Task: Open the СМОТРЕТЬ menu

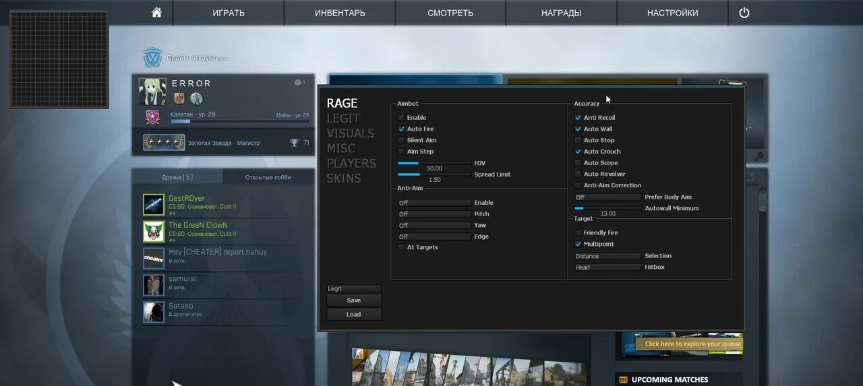Action: point(450,13)
